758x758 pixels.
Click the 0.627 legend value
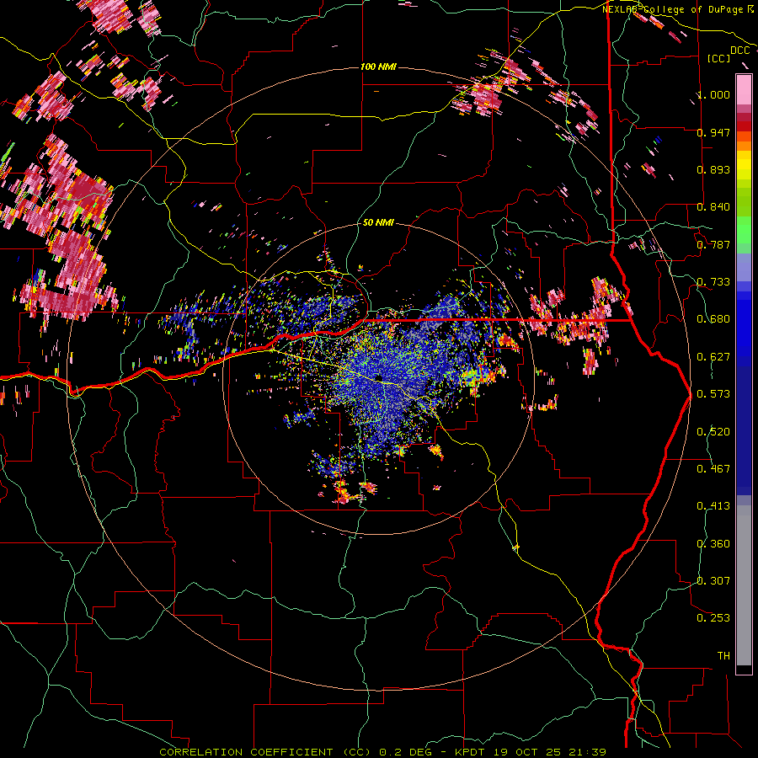pos(713,357)
